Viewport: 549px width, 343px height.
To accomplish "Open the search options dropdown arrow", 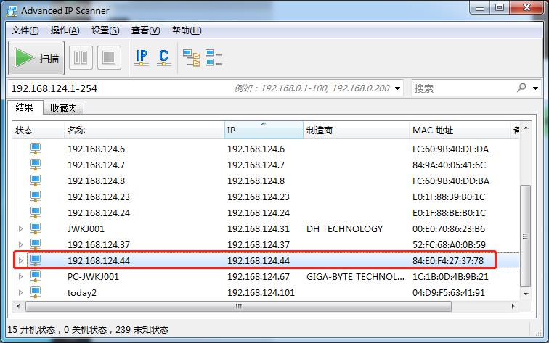I will click(535, 88).
